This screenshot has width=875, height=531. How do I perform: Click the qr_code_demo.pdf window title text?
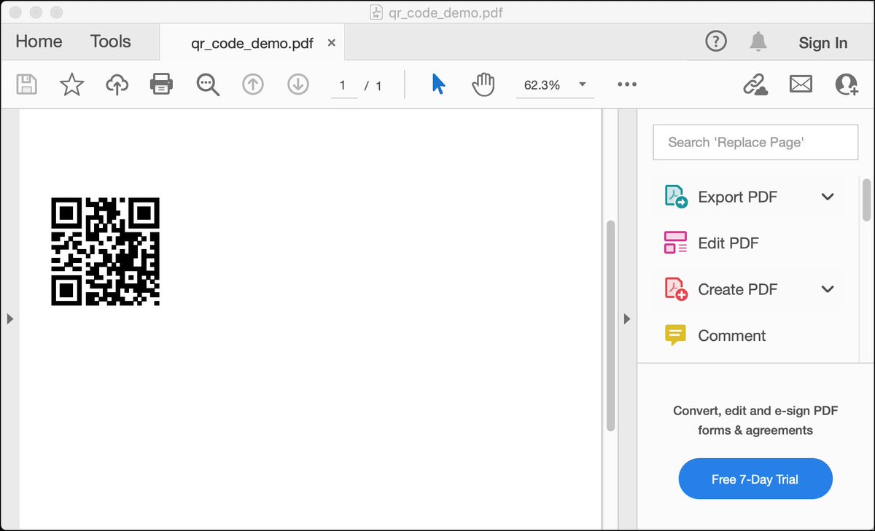click(446, 12)
